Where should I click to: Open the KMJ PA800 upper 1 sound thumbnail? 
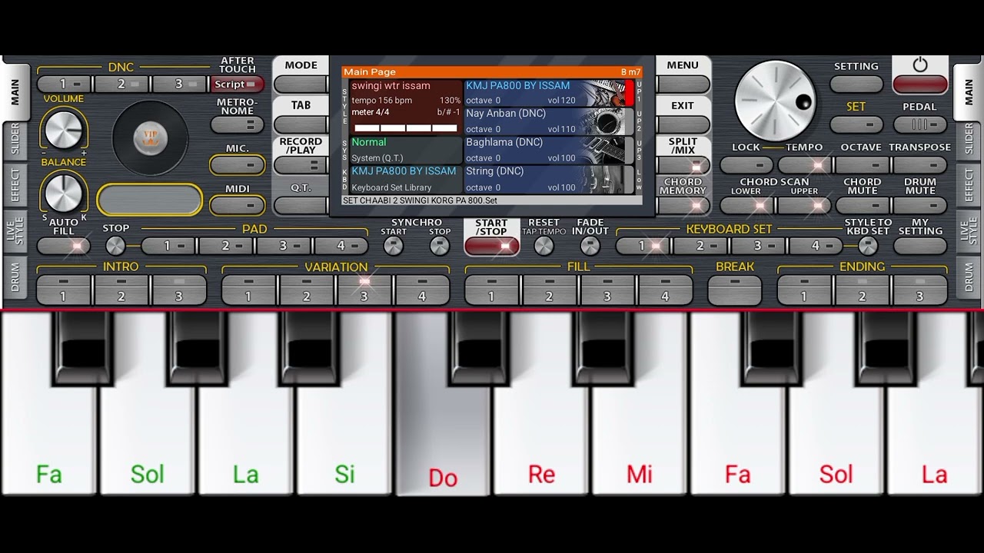coord(608,94)
